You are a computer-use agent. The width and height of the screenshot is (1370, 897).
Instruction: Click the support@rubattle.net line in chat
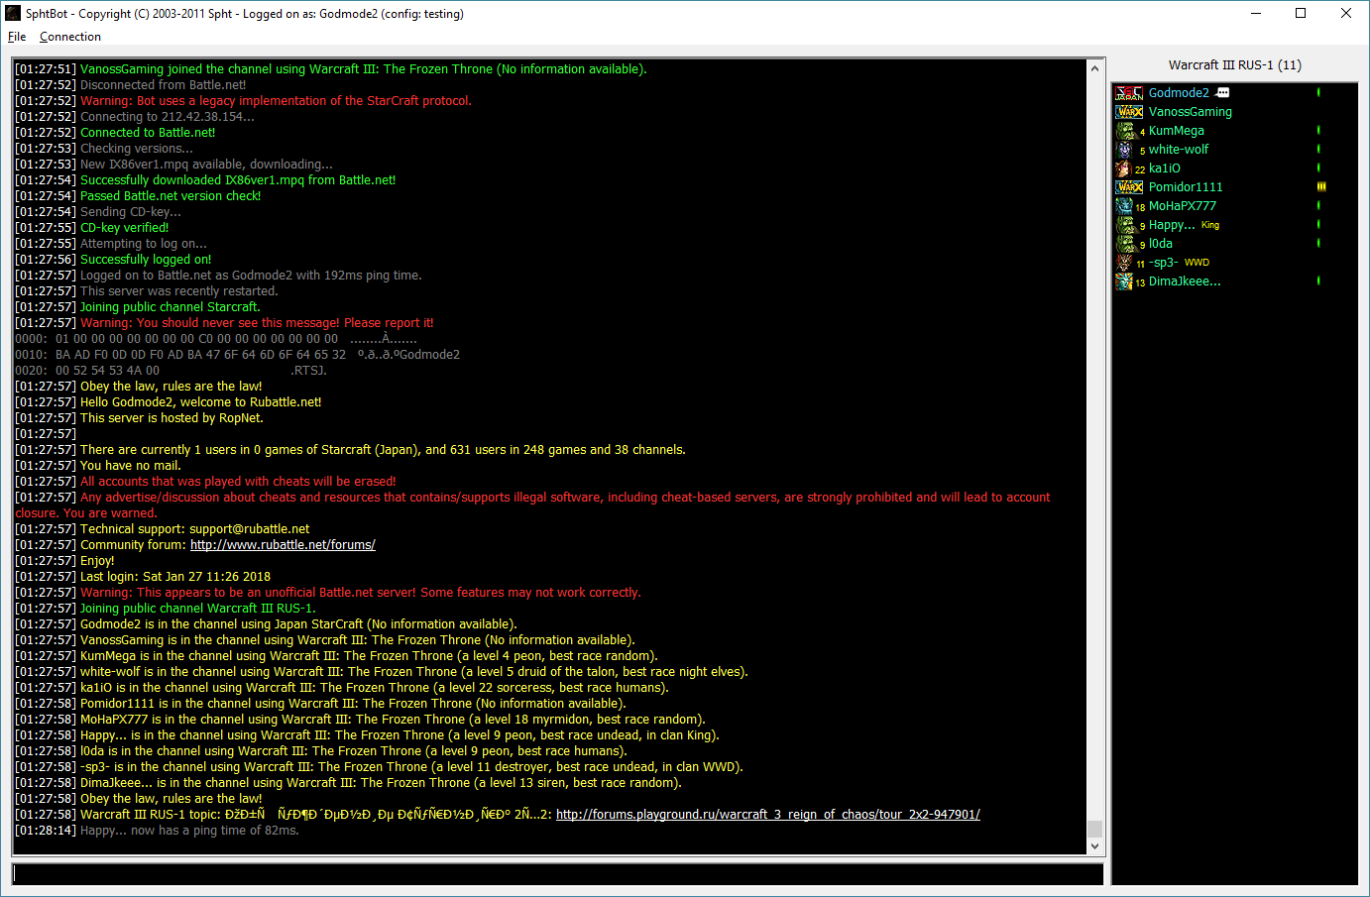(x=163, y=529)
